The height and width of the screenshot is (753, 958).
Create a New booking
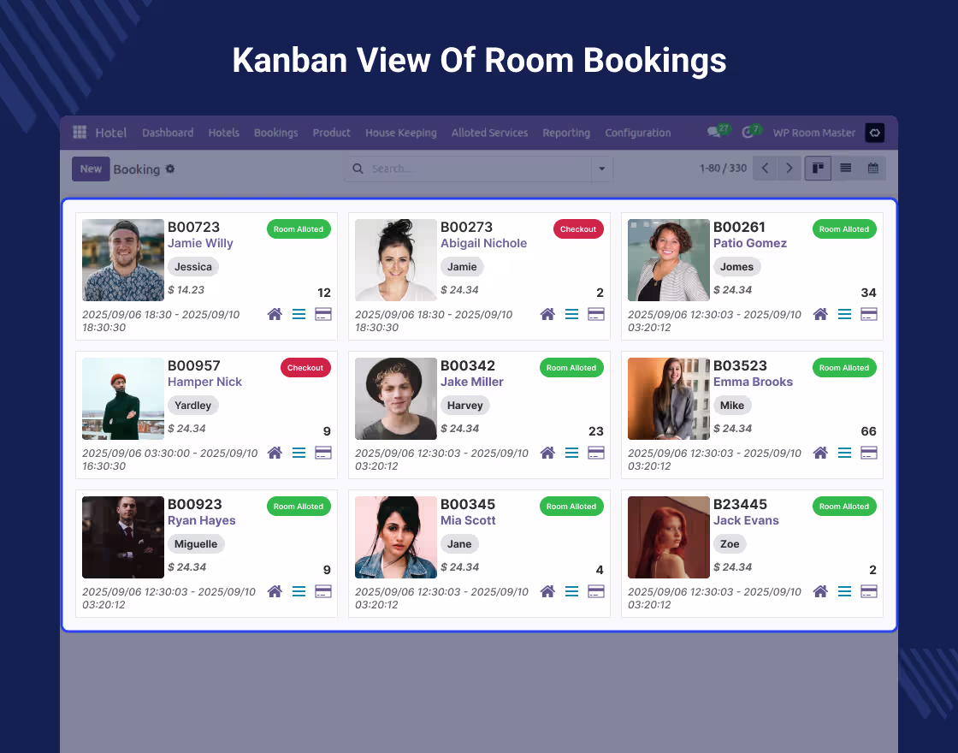(x=91, y=169)
